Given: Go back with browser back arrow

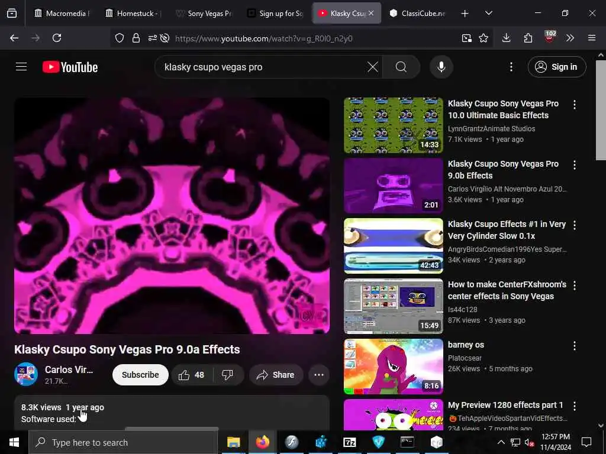Looking at the screenshot, I should 14,38.
